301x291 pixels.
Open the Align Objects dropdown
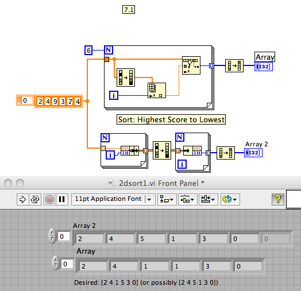click(167, 200)
